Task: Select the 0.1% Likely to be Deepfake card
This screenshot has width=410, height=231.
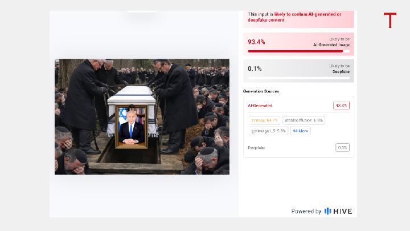Action: click(x=298, y=71)
